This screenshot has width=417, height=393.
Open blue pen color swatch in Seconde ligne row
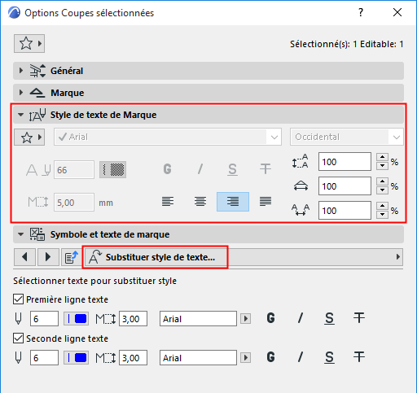[x=77, y=357]
